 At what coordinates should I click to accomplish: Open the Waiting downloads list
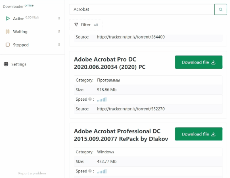(x=32, y=32)
